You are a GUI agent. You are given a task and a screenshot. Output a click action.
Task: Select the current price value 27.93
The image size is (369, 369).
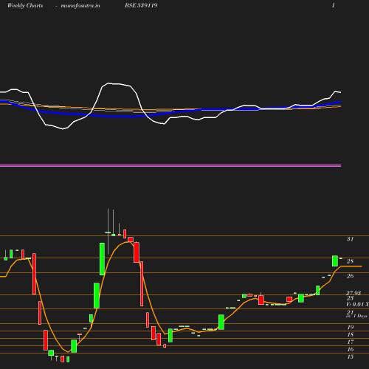tap(354, 293)
